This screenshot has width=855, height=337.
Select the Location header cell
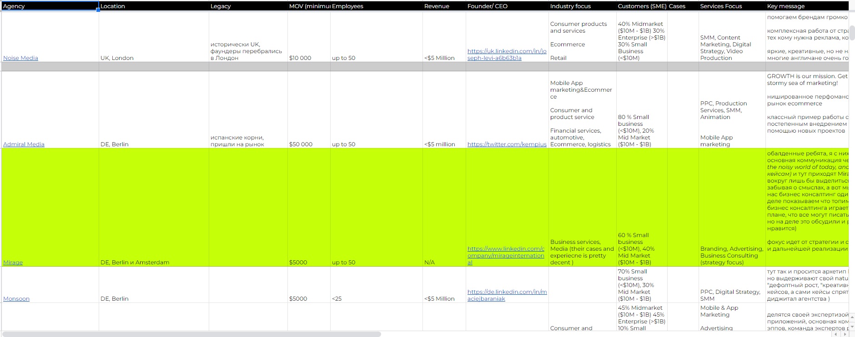pyautogui.click(x=154, y=6)
